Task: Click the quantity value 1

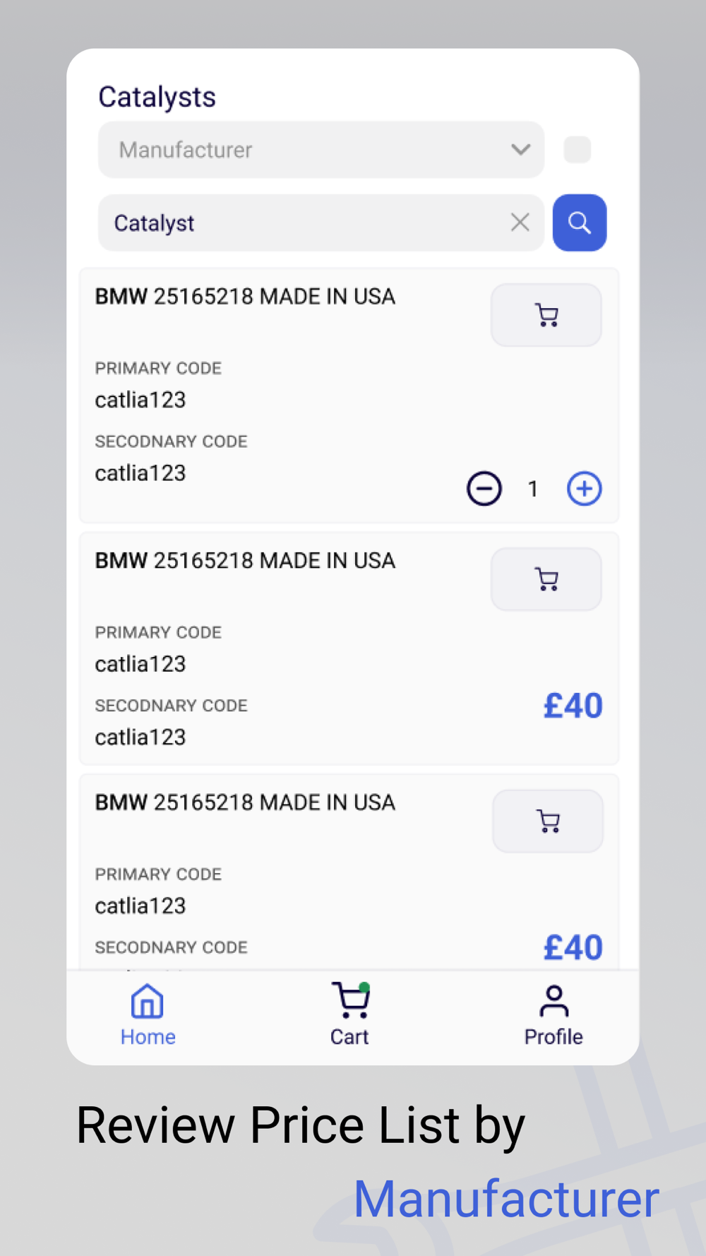Action: click(x=533, y=489)
